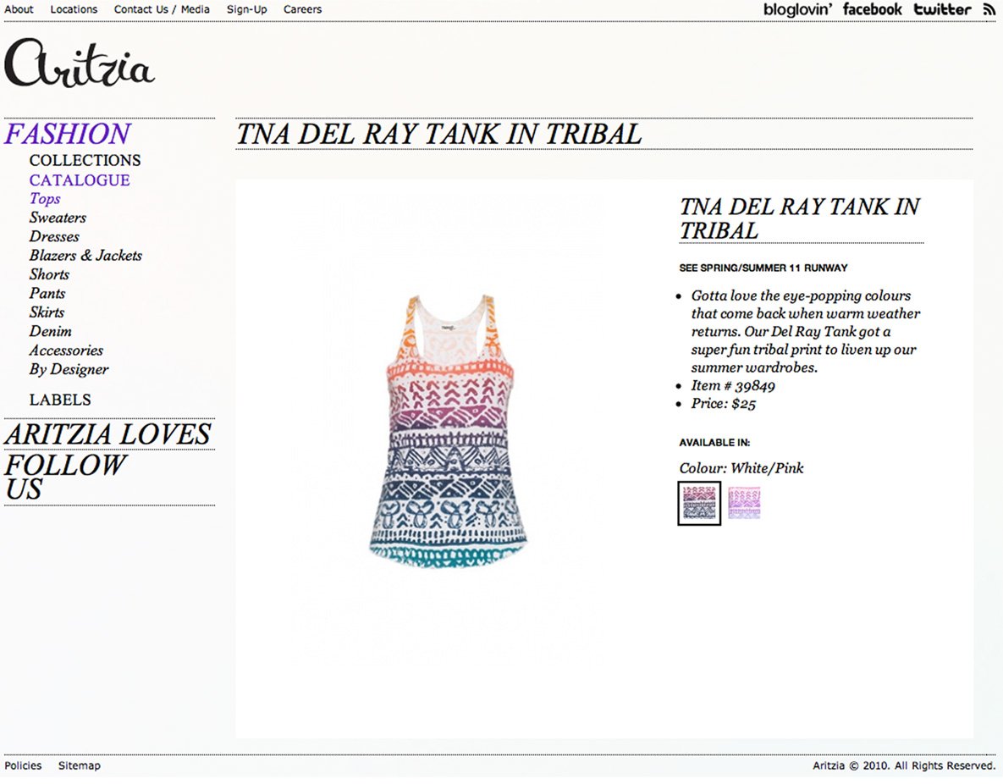Open the bloglovin' social link
1003x784 pixels.
coord(797,9)
